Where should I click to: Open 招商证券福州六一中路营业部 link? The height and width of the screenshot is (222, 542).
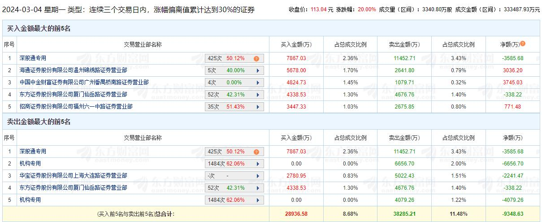coord(76,107)
